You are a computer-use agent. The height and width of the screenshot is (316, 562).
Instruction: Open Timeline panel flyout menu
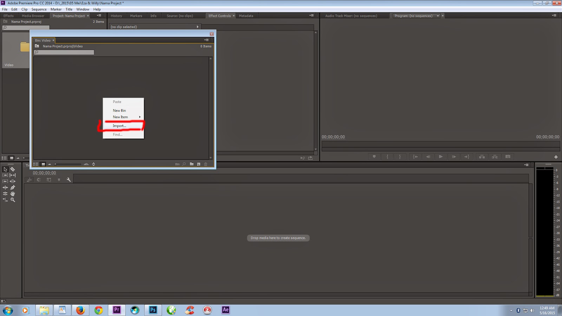(x=526, y=165)
